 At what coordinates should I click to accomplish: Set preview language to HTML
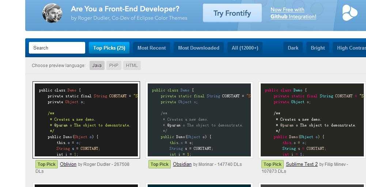tap(132, 65)
